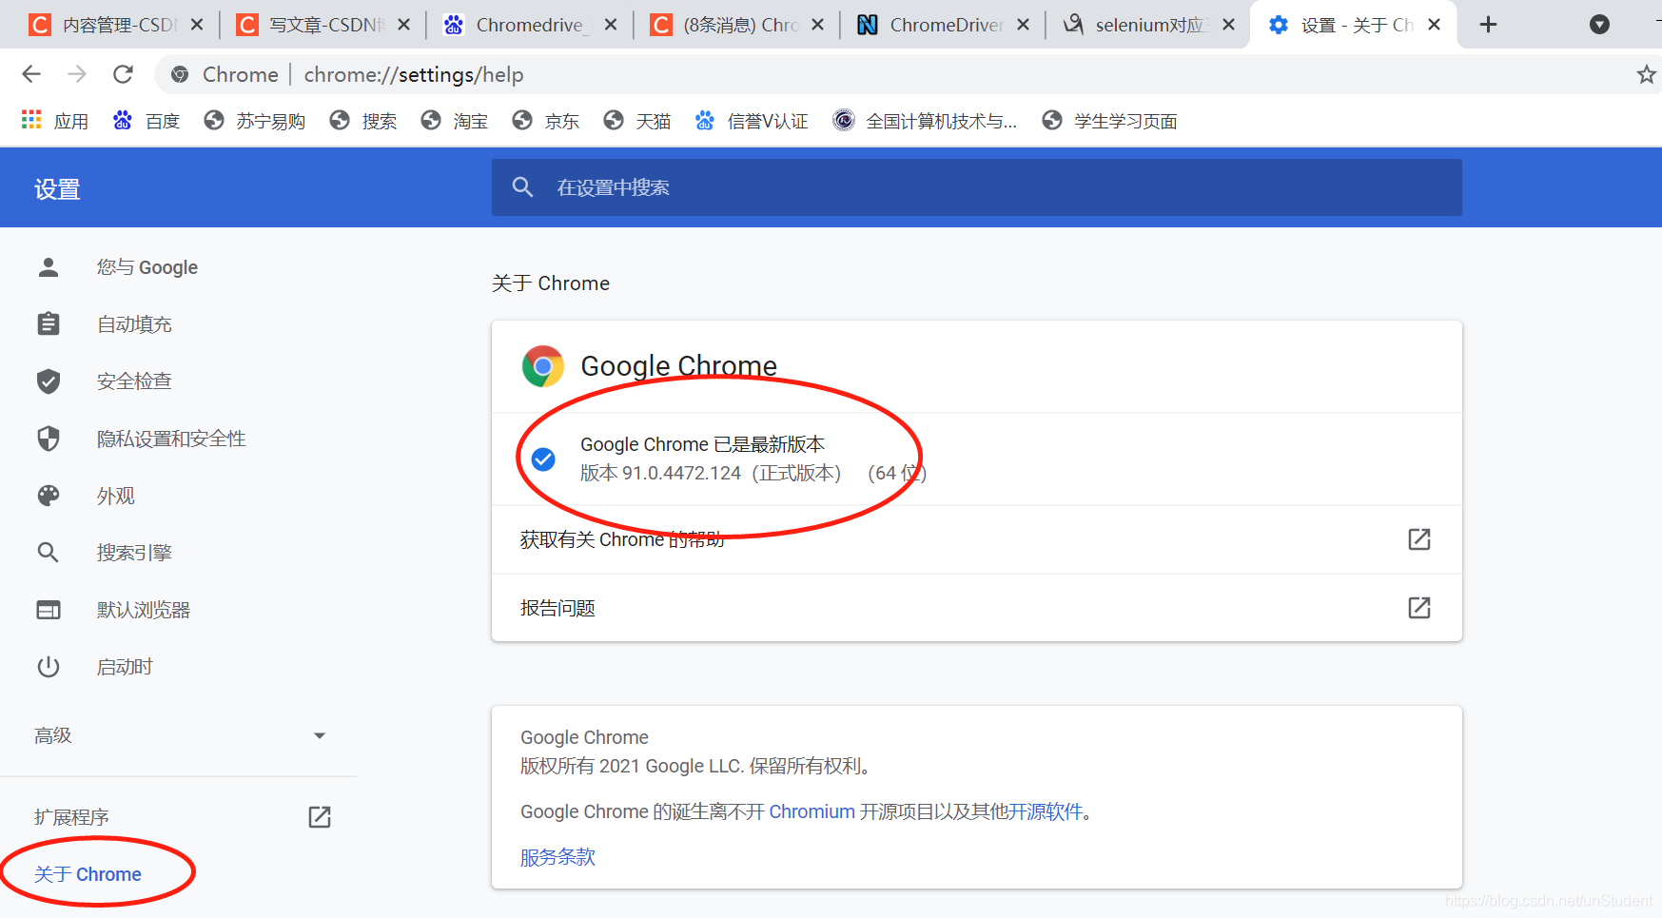Open 扩展程序 extensions link
Viewport: 1662px width, 918px height.
pyautogui.click(x=72, y=817)
